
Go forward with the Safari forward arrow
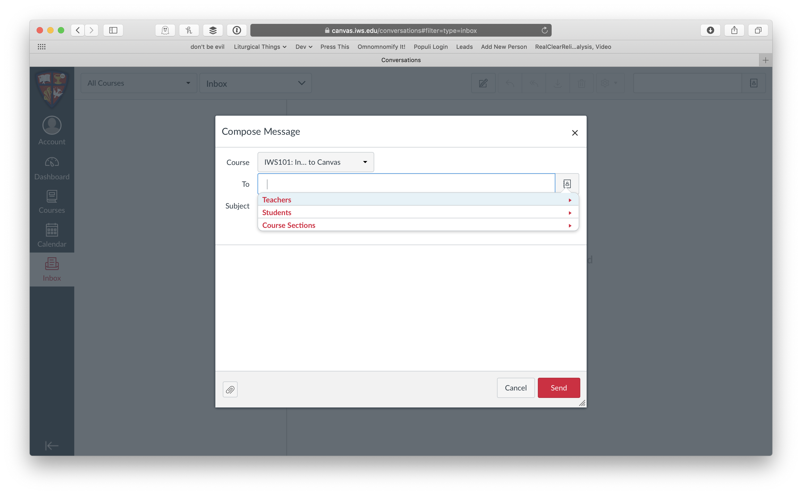pos(91,30)
